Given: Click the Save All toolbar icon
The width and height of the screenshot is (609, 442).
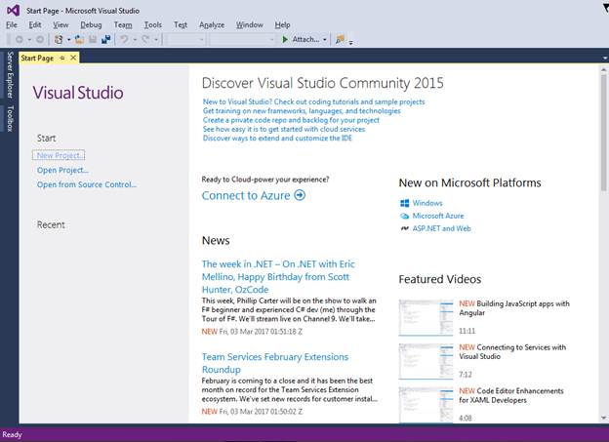Looking at the screenshot, I should 104,40.
